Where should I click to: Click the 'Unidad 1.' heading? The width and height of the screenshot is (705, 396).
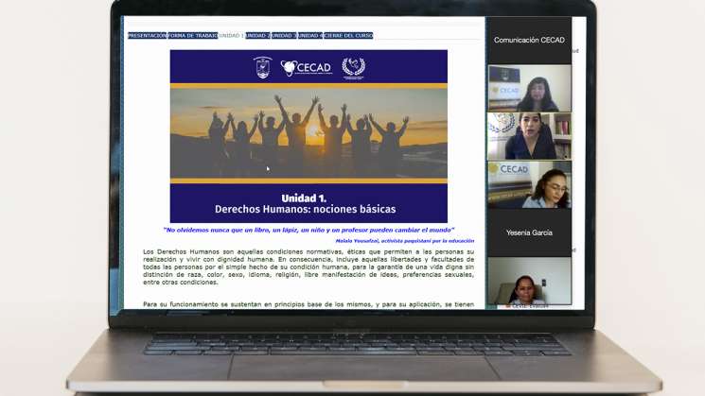304,198
